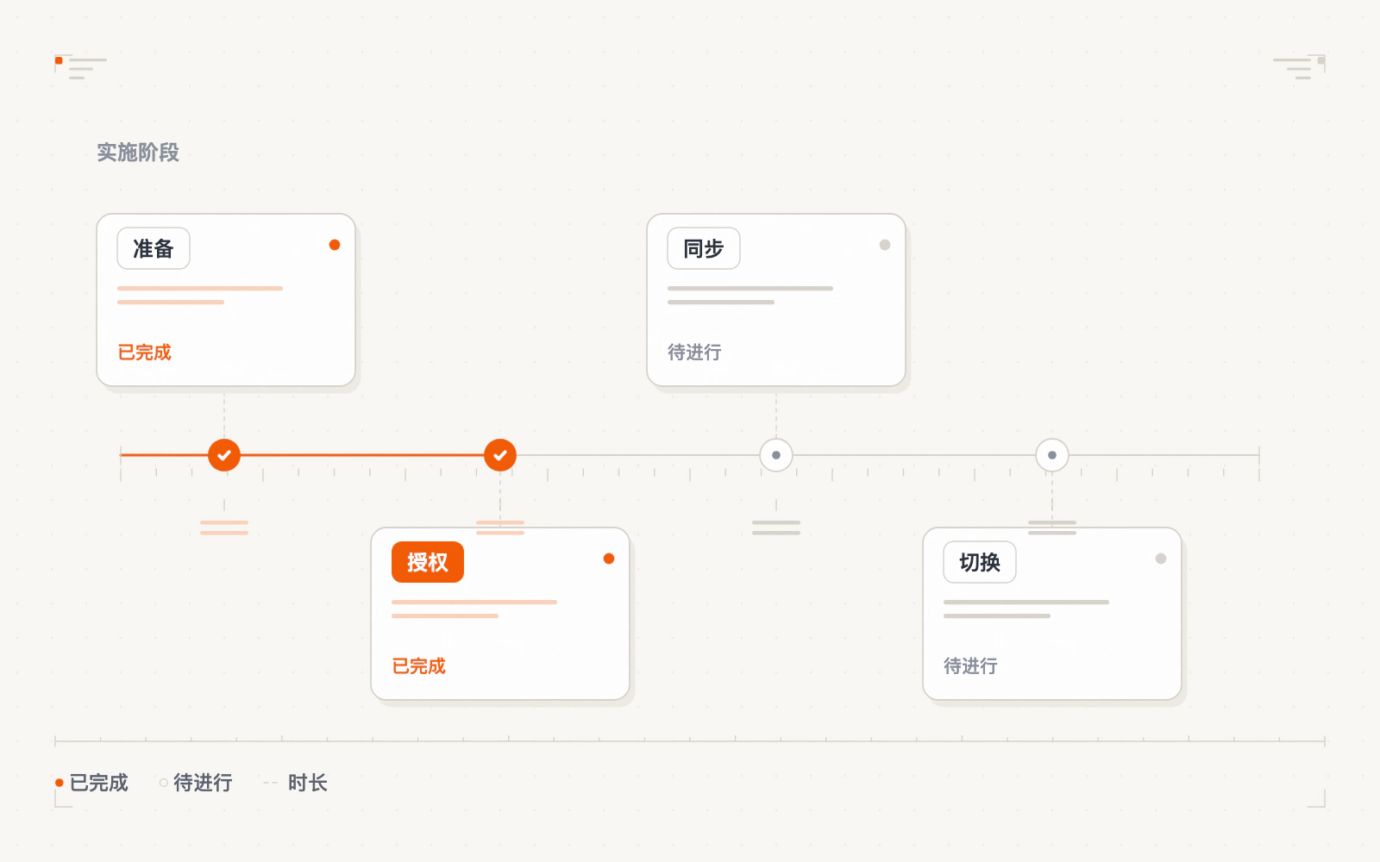Click the 准备 stage label button
1380x862 pixels.
(x=154, y=248)
